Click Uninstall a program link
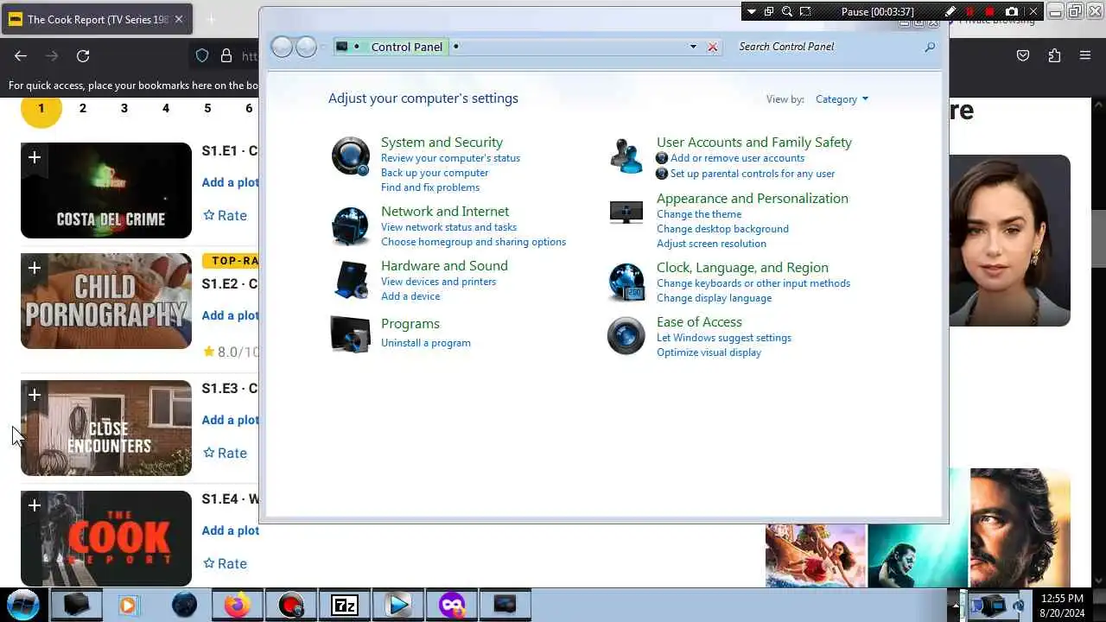Screen dimensions: 1106x622 point(426,343)
